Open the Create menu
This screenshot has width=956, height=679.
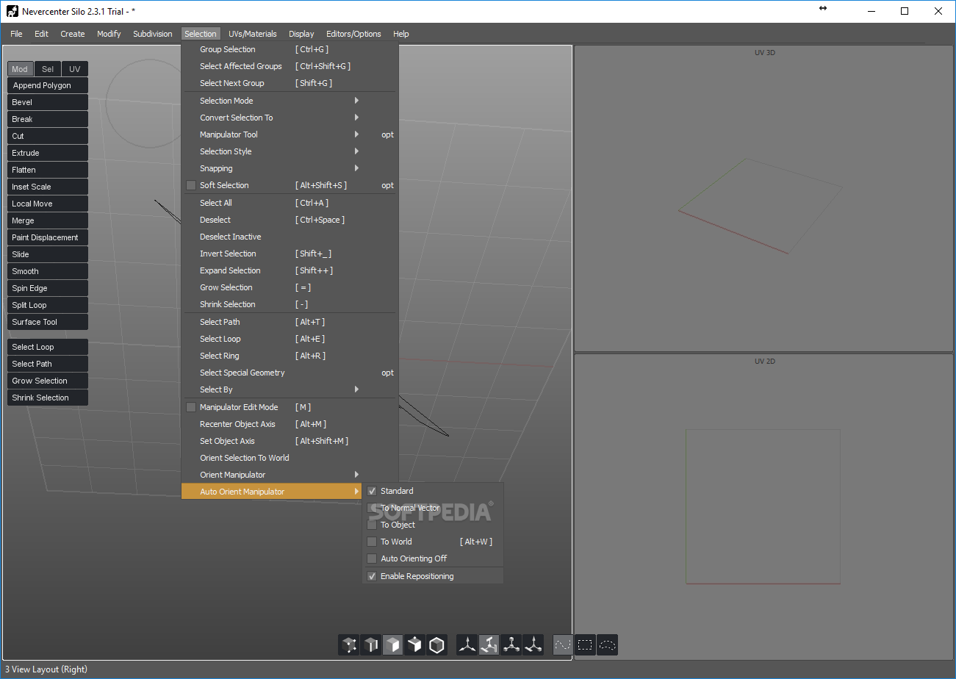pyautogui.click(x=73, y=34)
